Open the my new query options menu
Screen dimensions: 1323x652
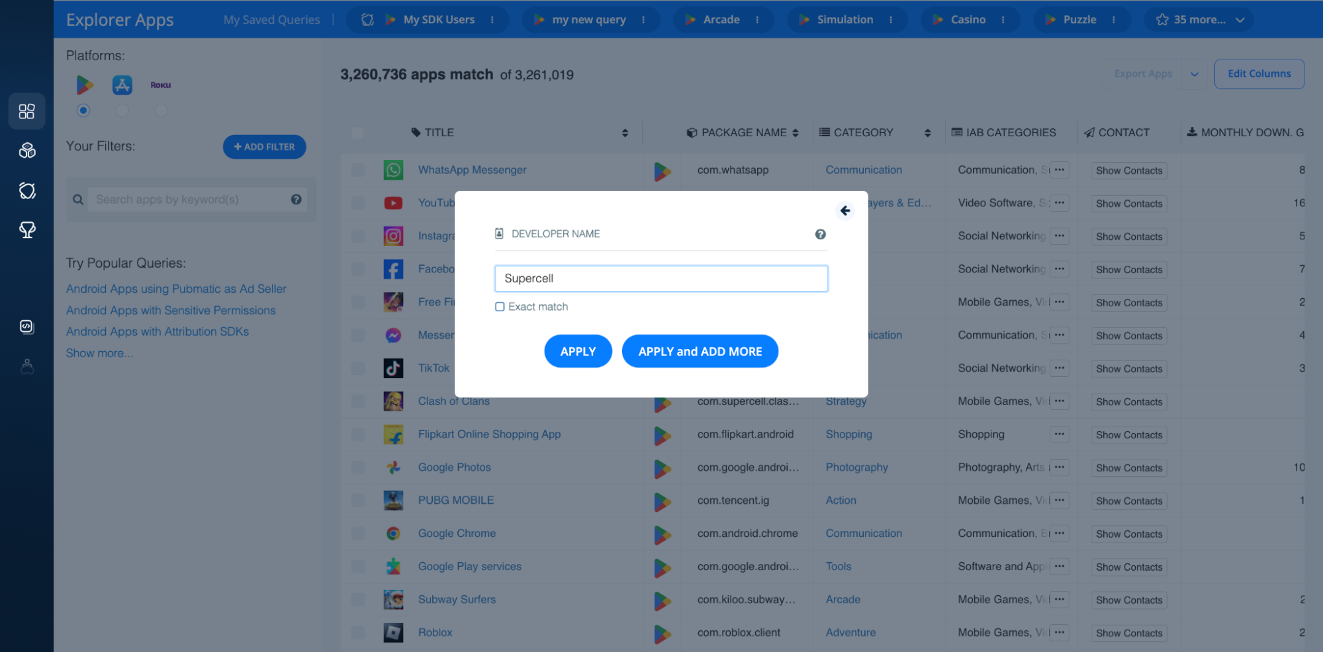click(x=643, y=20)
